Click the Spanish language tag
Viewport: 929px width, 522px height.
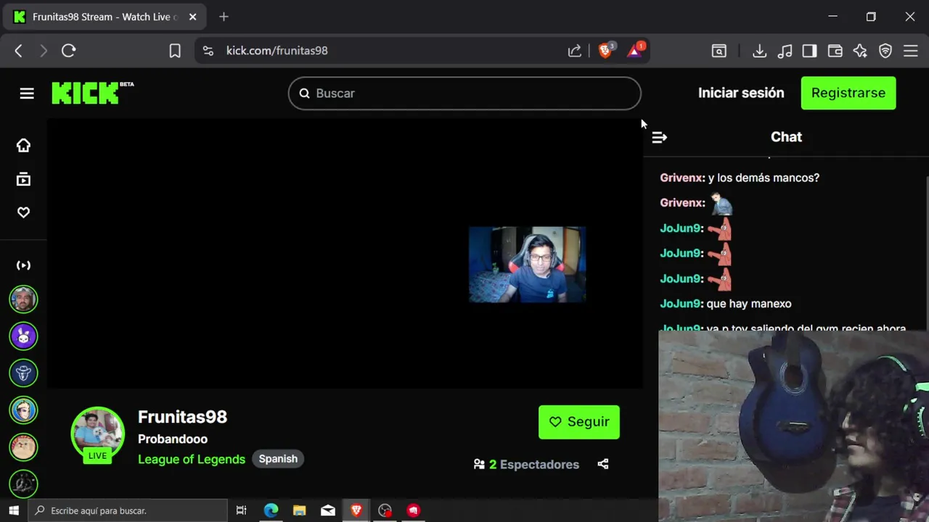[278, 459]
